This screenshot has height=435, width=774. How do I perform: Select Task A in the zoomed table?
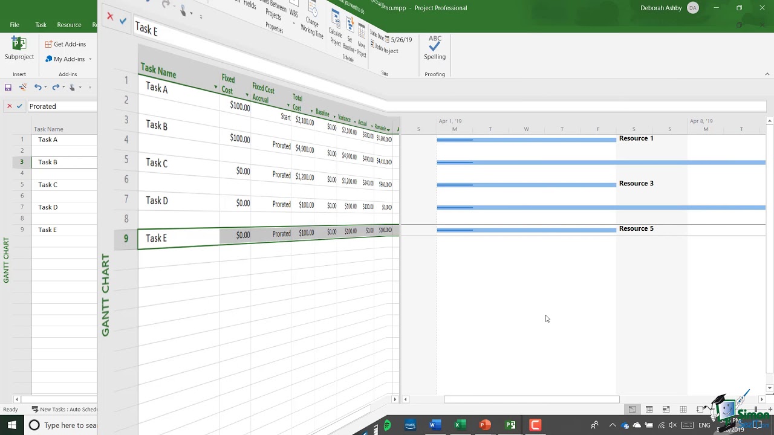pos(157,88)
